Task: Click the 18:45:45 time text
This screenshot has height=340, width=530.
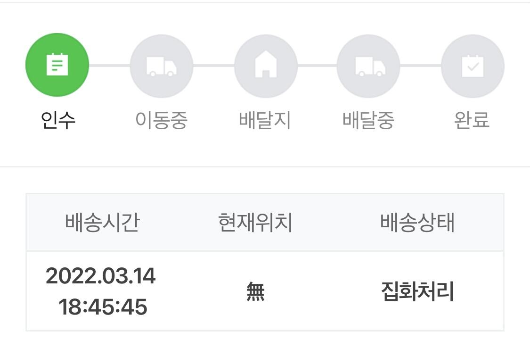Action: [103, 307]
